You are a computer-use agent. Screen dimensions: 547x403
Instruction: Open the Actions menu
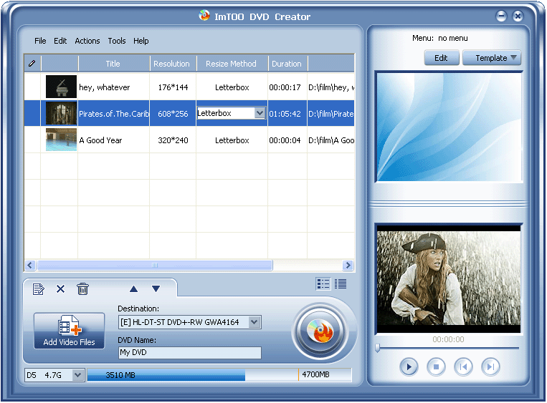tap(87, 41)
